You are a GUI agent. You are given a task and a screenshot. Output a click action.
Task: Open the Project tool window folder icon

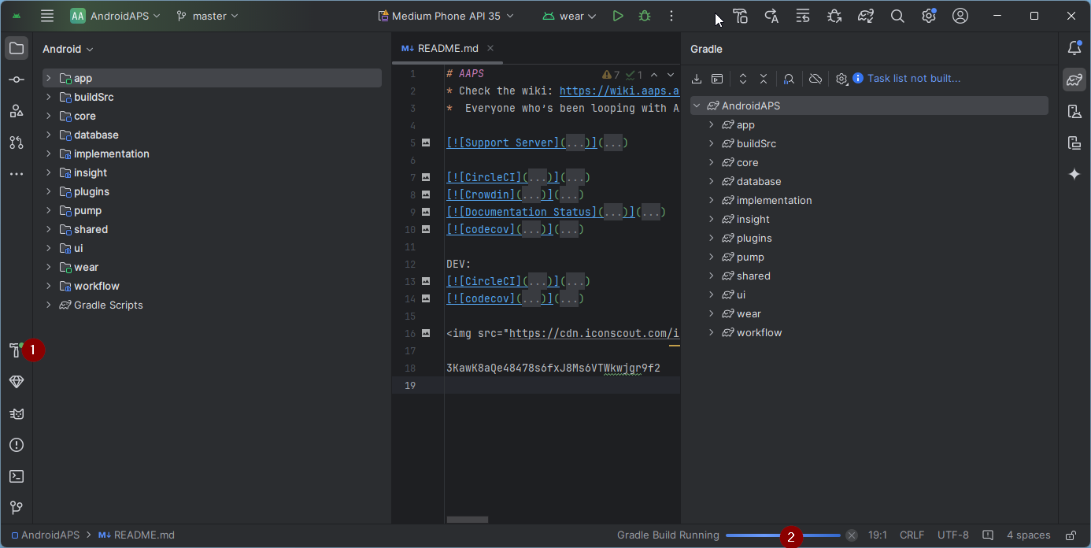point(17,48)
